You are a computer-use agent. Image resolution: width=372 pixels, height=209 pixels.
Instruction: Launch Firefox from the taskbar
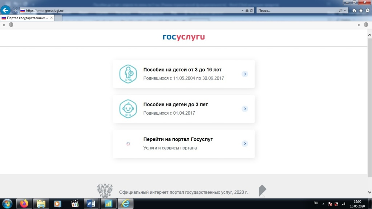click(x=24, y=204)
